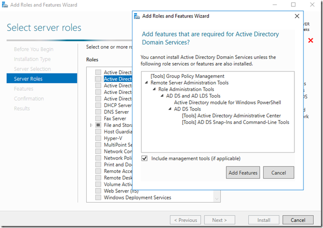This screenshot has height=228, width=323.
Task: Expand the File and Storage Services node
Action: coord(91,125)
